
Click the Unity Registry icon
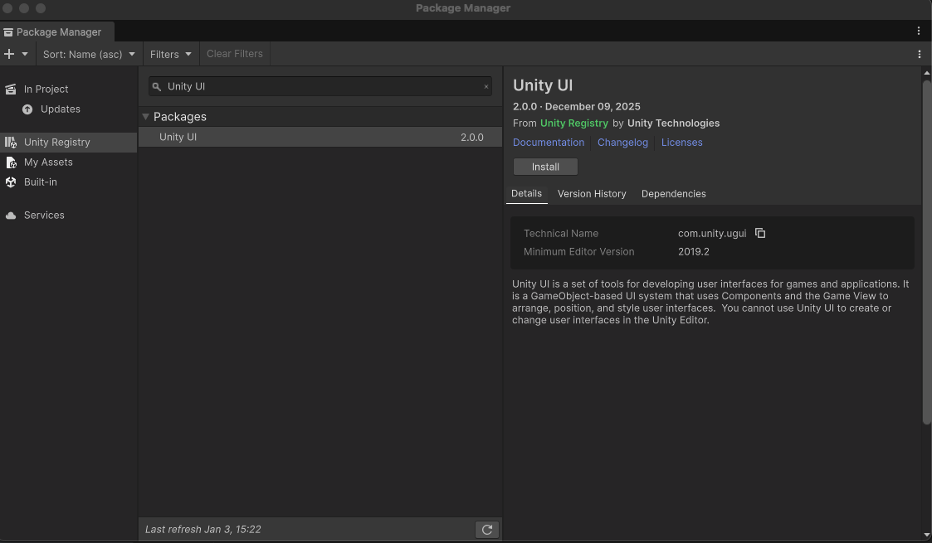click(x=11, y=143)
